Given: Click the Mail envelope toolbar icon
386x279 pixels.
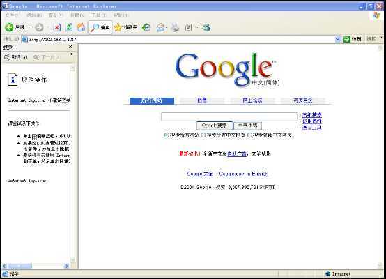Looking at the screenshot, I should (160, 27).
